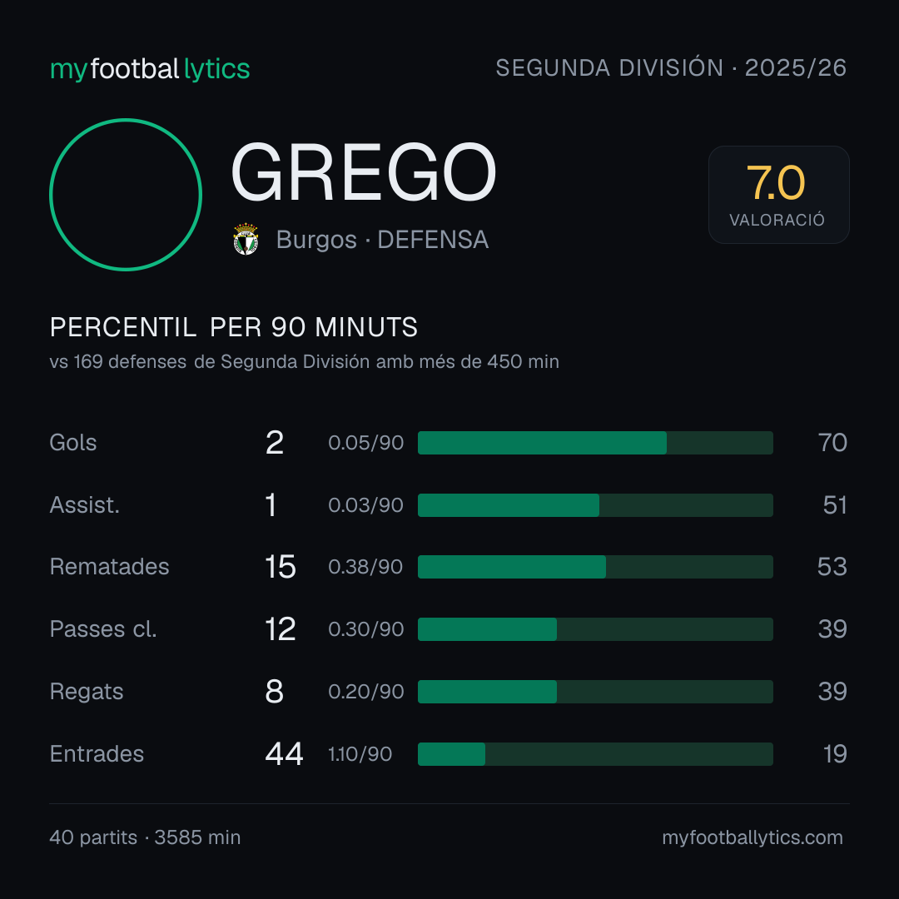899x899 pixels.
Task: Click the Burgos · DEFENSA team label
Action: coord(382,240)
